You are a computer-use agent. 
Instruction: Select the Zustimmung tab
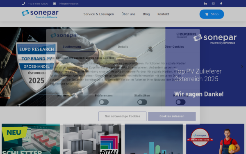click(72, 47)
